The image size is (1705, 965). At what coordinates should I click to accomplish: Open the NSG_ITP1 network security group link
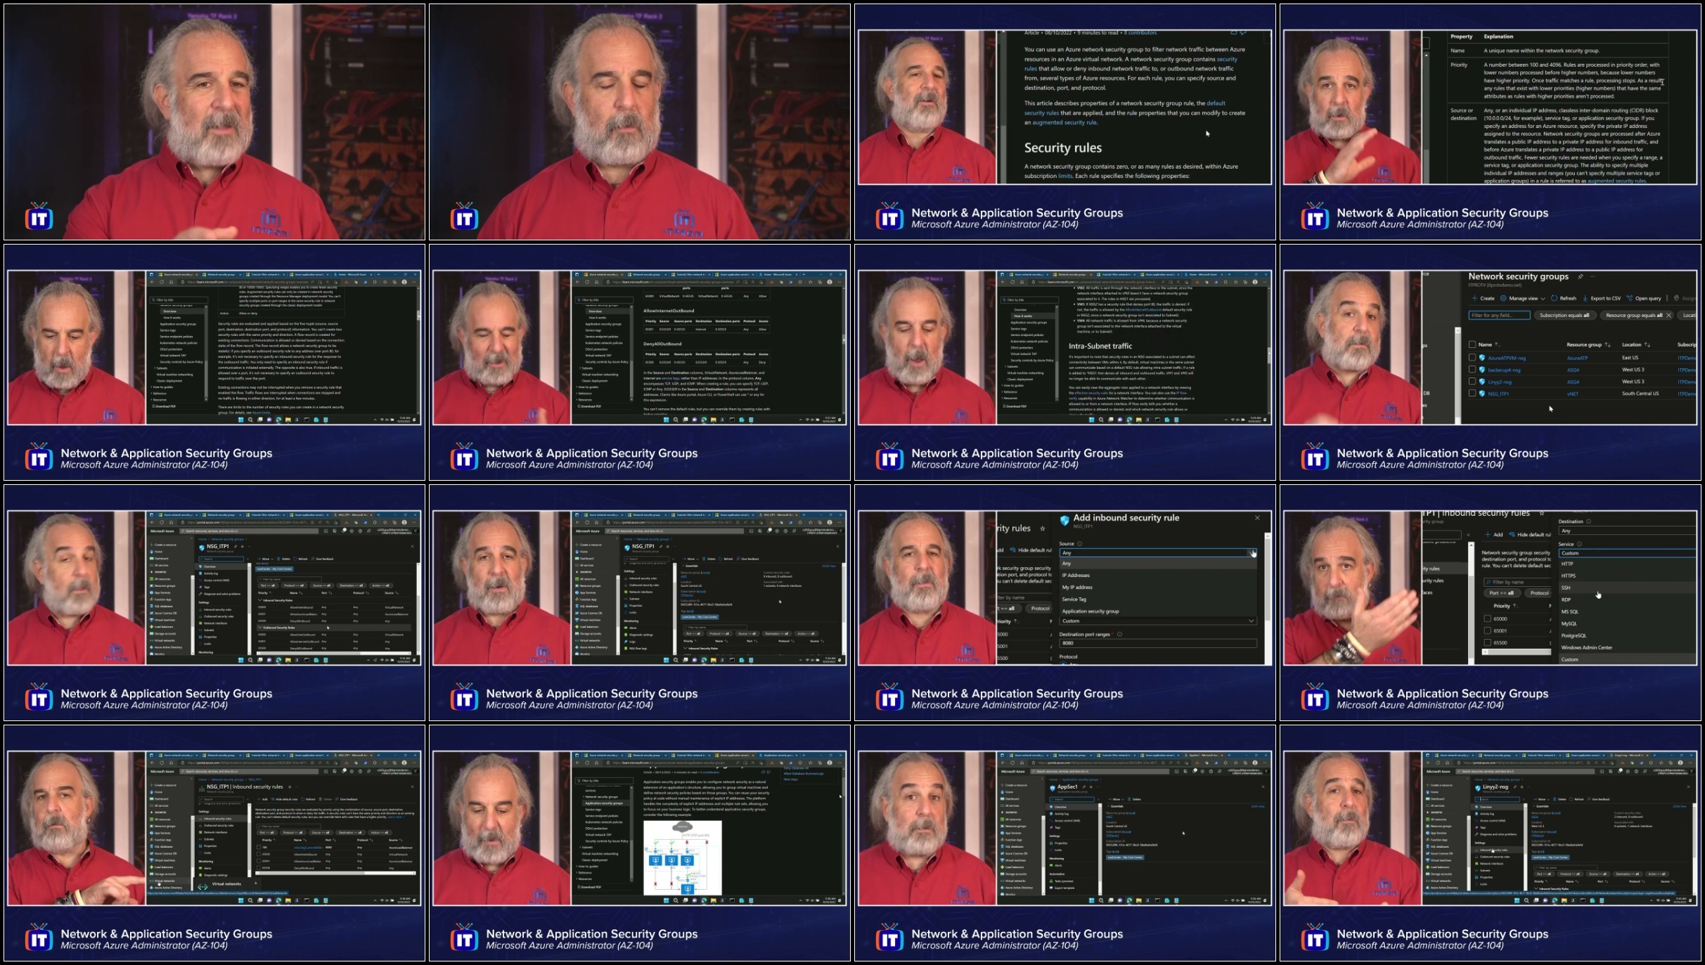tap(1498, 394)
